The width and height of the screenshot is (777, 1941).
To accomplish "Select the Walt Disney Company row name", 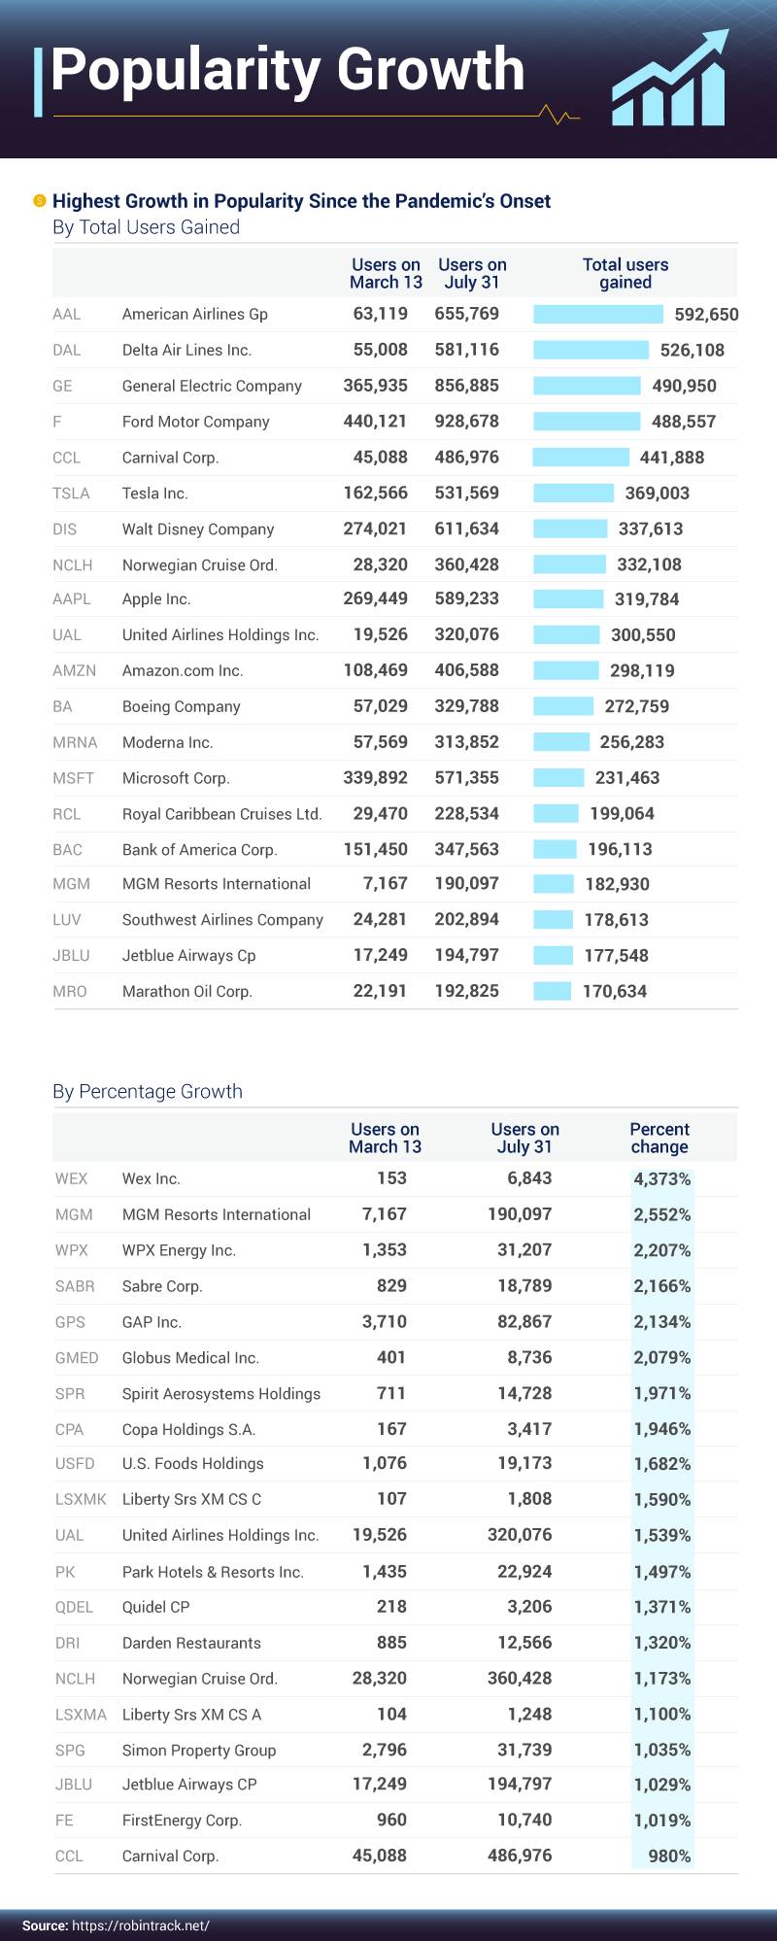I will click(x=198, y=529).
